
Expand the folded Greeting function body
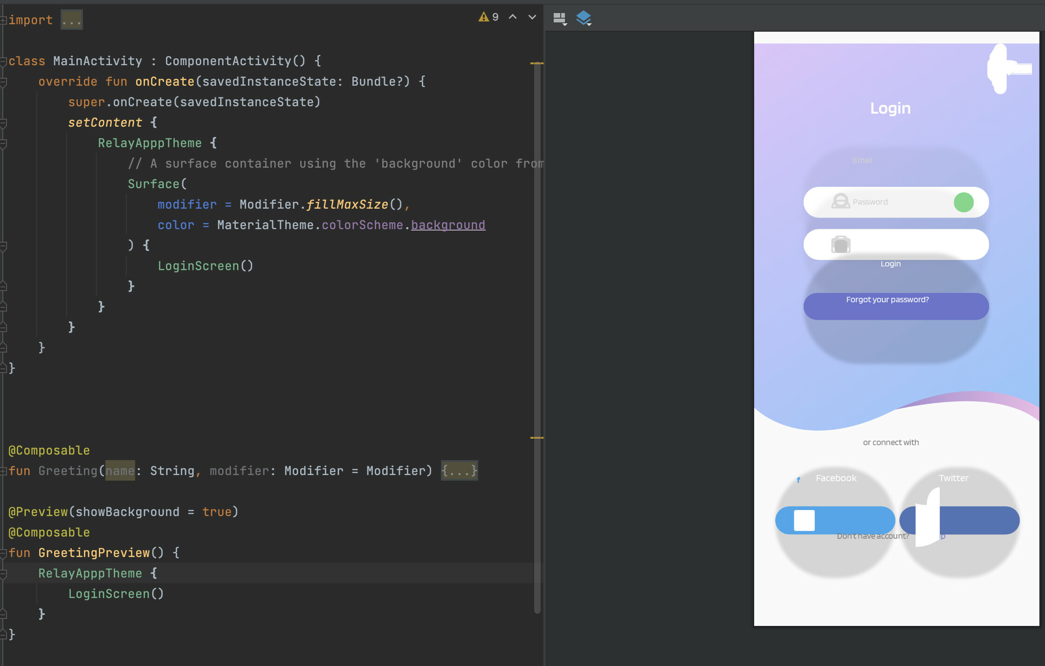point(459,471)
